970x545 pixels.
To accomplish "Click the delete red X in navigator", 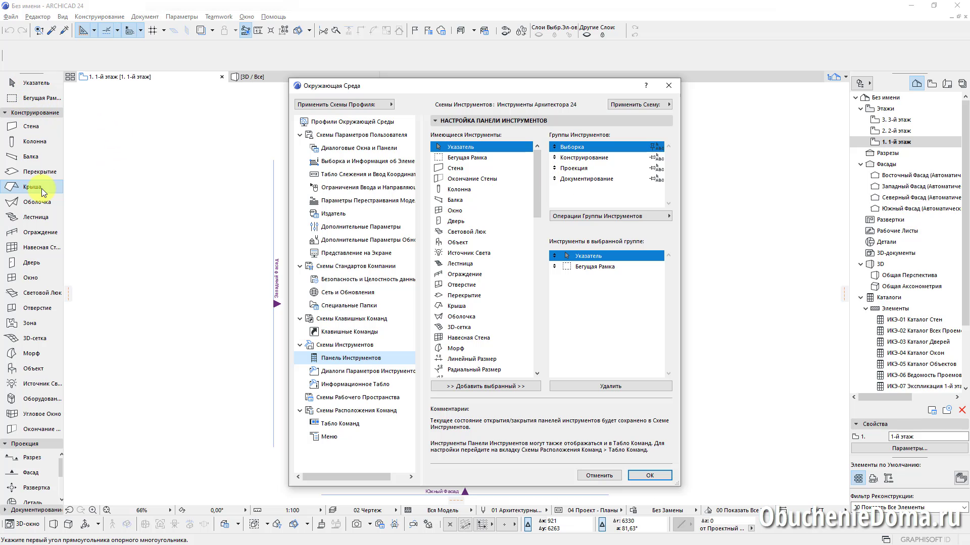I will pos(962,410).
